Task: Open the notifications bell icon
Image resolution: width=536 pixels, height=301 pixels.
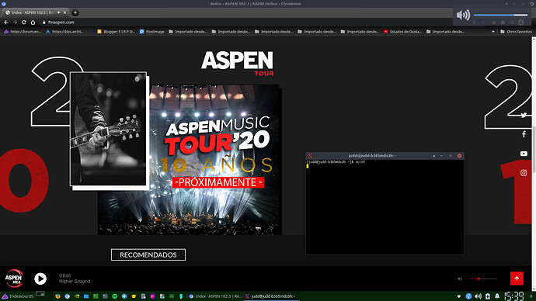Action: tap(497, 296)
